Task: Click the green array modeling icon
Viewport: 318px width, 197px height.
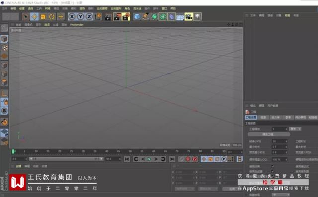Action: [163, 16]
